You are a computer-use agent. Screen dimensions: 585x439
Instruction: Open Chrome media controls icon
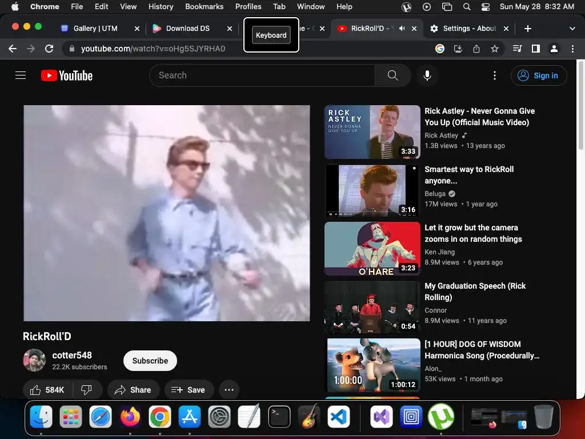[x=517, y=49]
